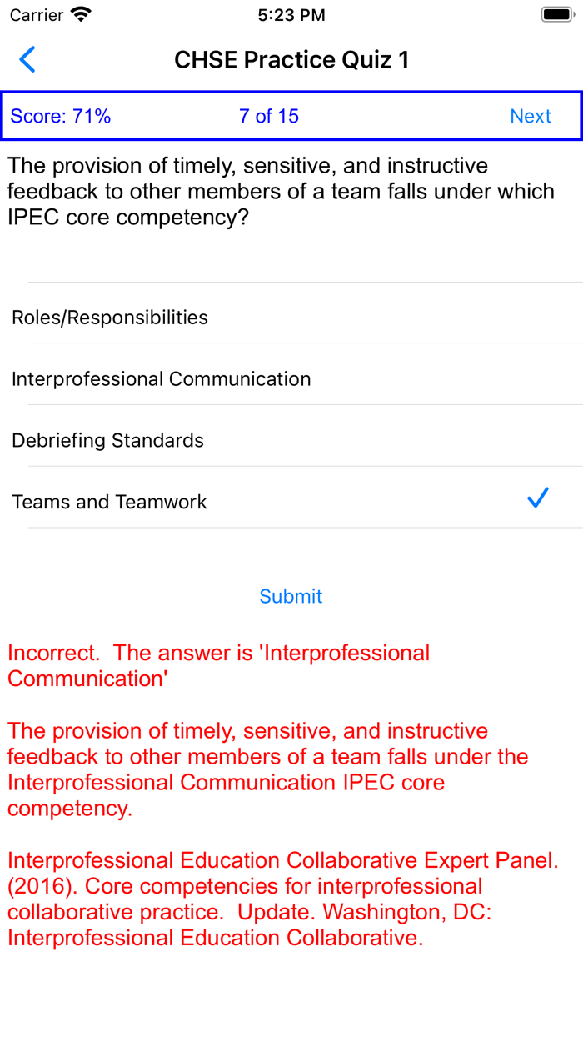Screen dimensions: 583x1037
Task: Submit the selected answer
Action: tap(291, 596)
